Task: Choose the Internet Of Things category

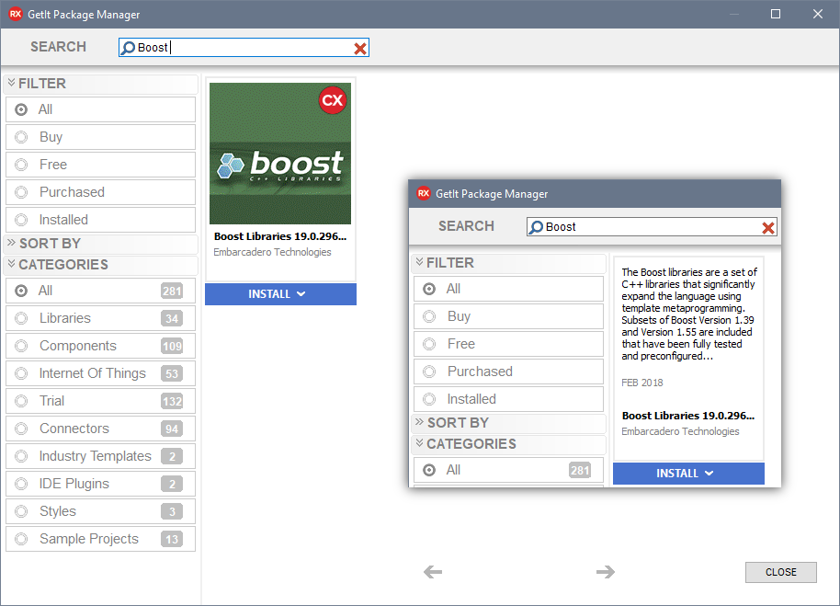Action: [101, 373]
